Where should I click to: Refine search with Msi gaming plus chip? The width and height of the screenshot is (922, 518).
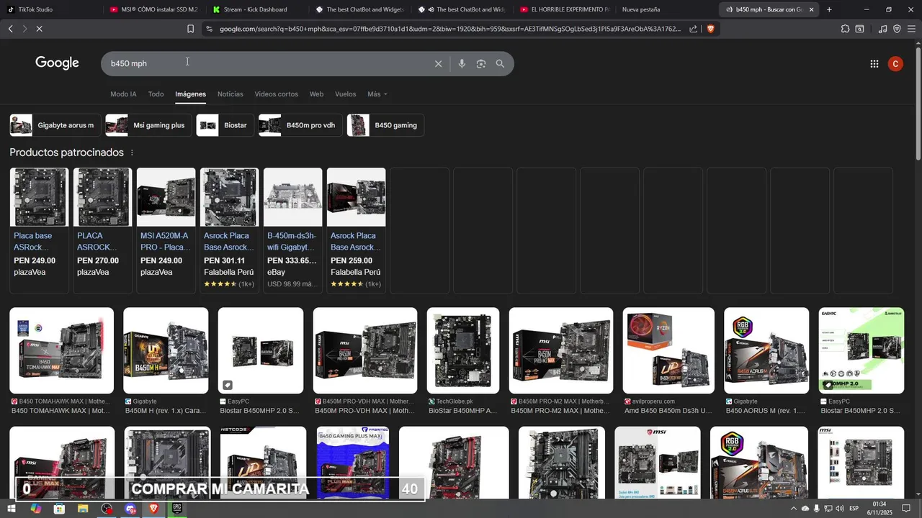pyautogui.click(x=148, y=125)
